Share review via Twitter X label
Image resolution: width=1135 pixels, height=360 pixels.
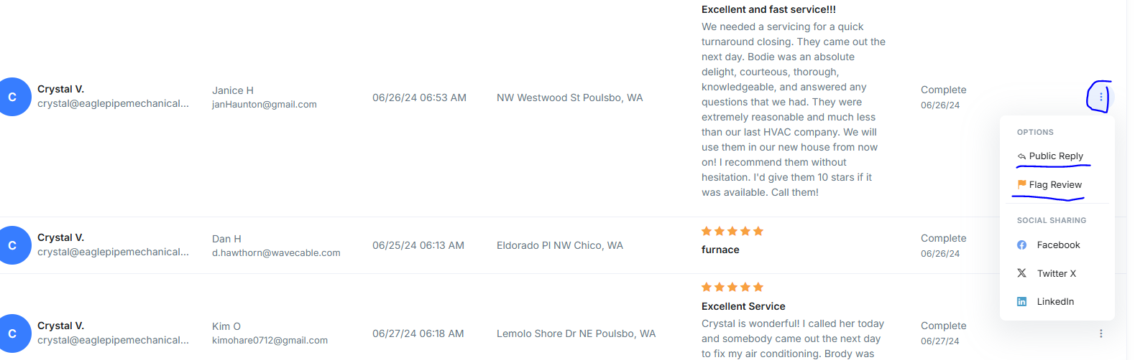click(1056, 273)
